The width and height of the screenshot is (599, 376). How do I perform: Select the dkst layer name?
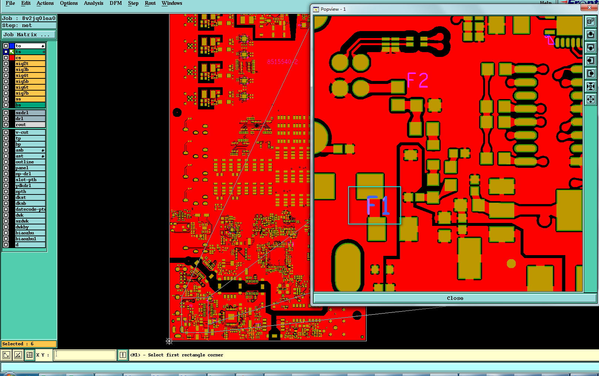(x=30, y=197)
